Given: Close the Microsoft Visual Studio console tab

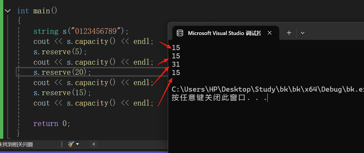Looking at the screenshot, I should [x=270, y=33].
